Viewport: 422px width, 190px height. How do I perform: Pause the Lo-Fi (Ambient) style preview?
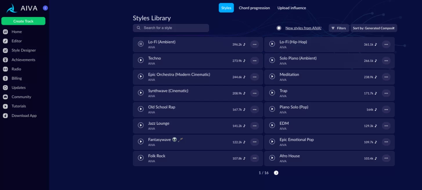point(141,44)
